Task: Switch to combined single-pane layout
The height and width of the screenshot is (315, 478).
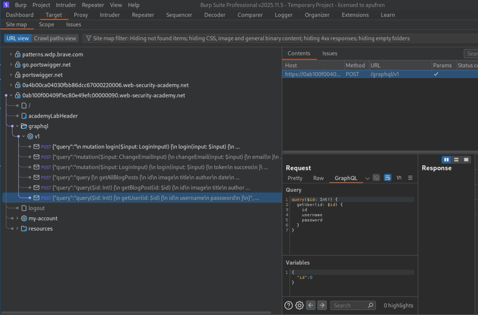Action: click(466, 160)
